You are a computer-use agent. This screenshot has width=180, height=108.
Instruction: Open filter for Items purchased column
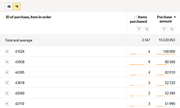pyautogui.click(x=139, y=29)
